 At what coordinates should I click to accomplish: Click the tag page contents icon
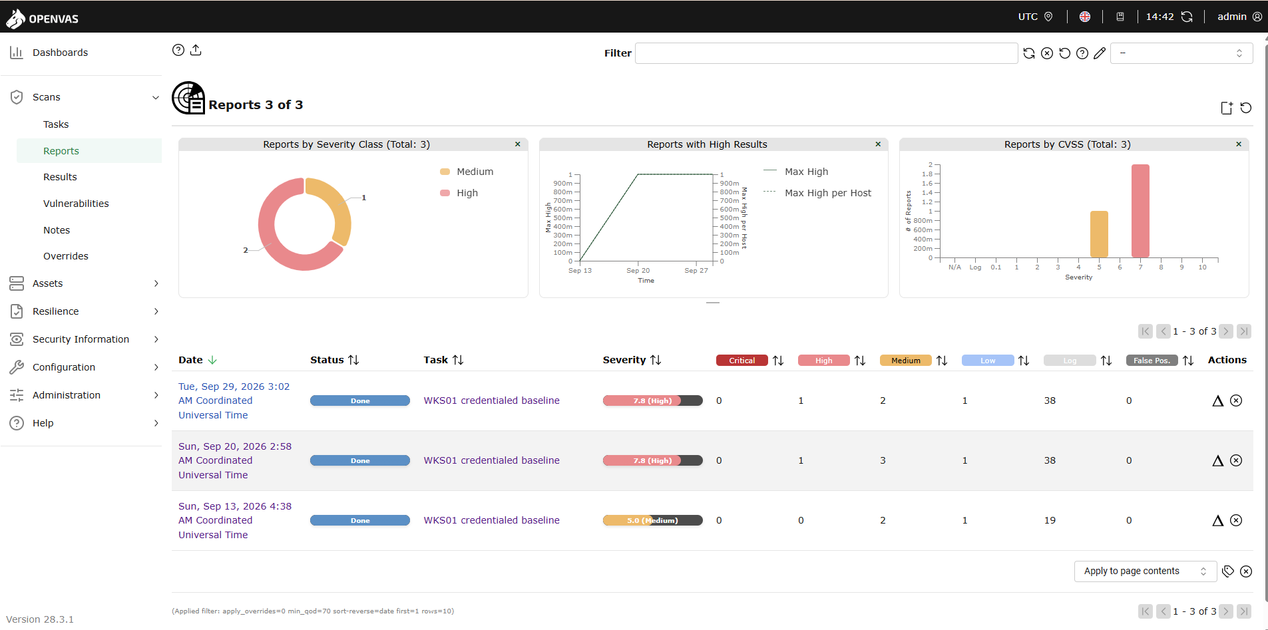tap(1228, 571)
